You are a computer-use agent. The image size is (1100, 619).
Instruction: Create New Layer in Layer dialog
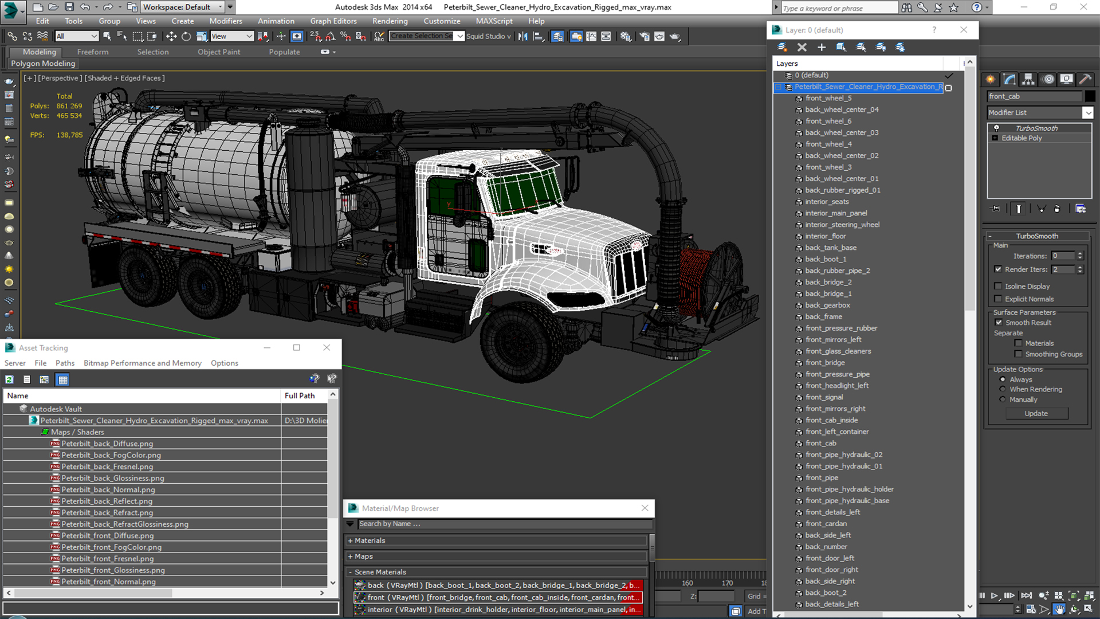(782, 47)
